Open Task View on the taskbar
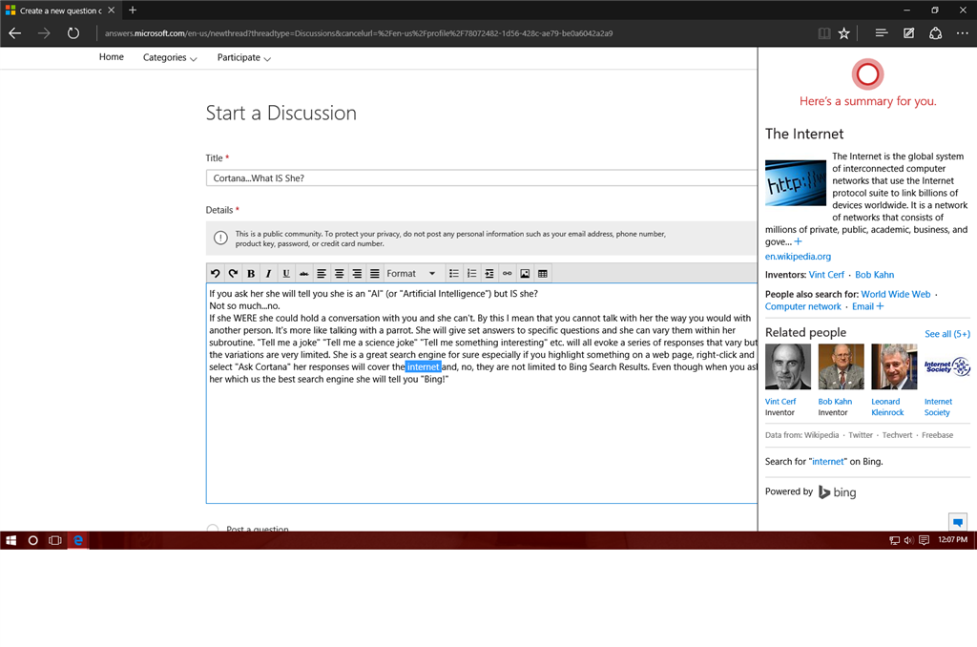977x647 pixels. [55, 540]
